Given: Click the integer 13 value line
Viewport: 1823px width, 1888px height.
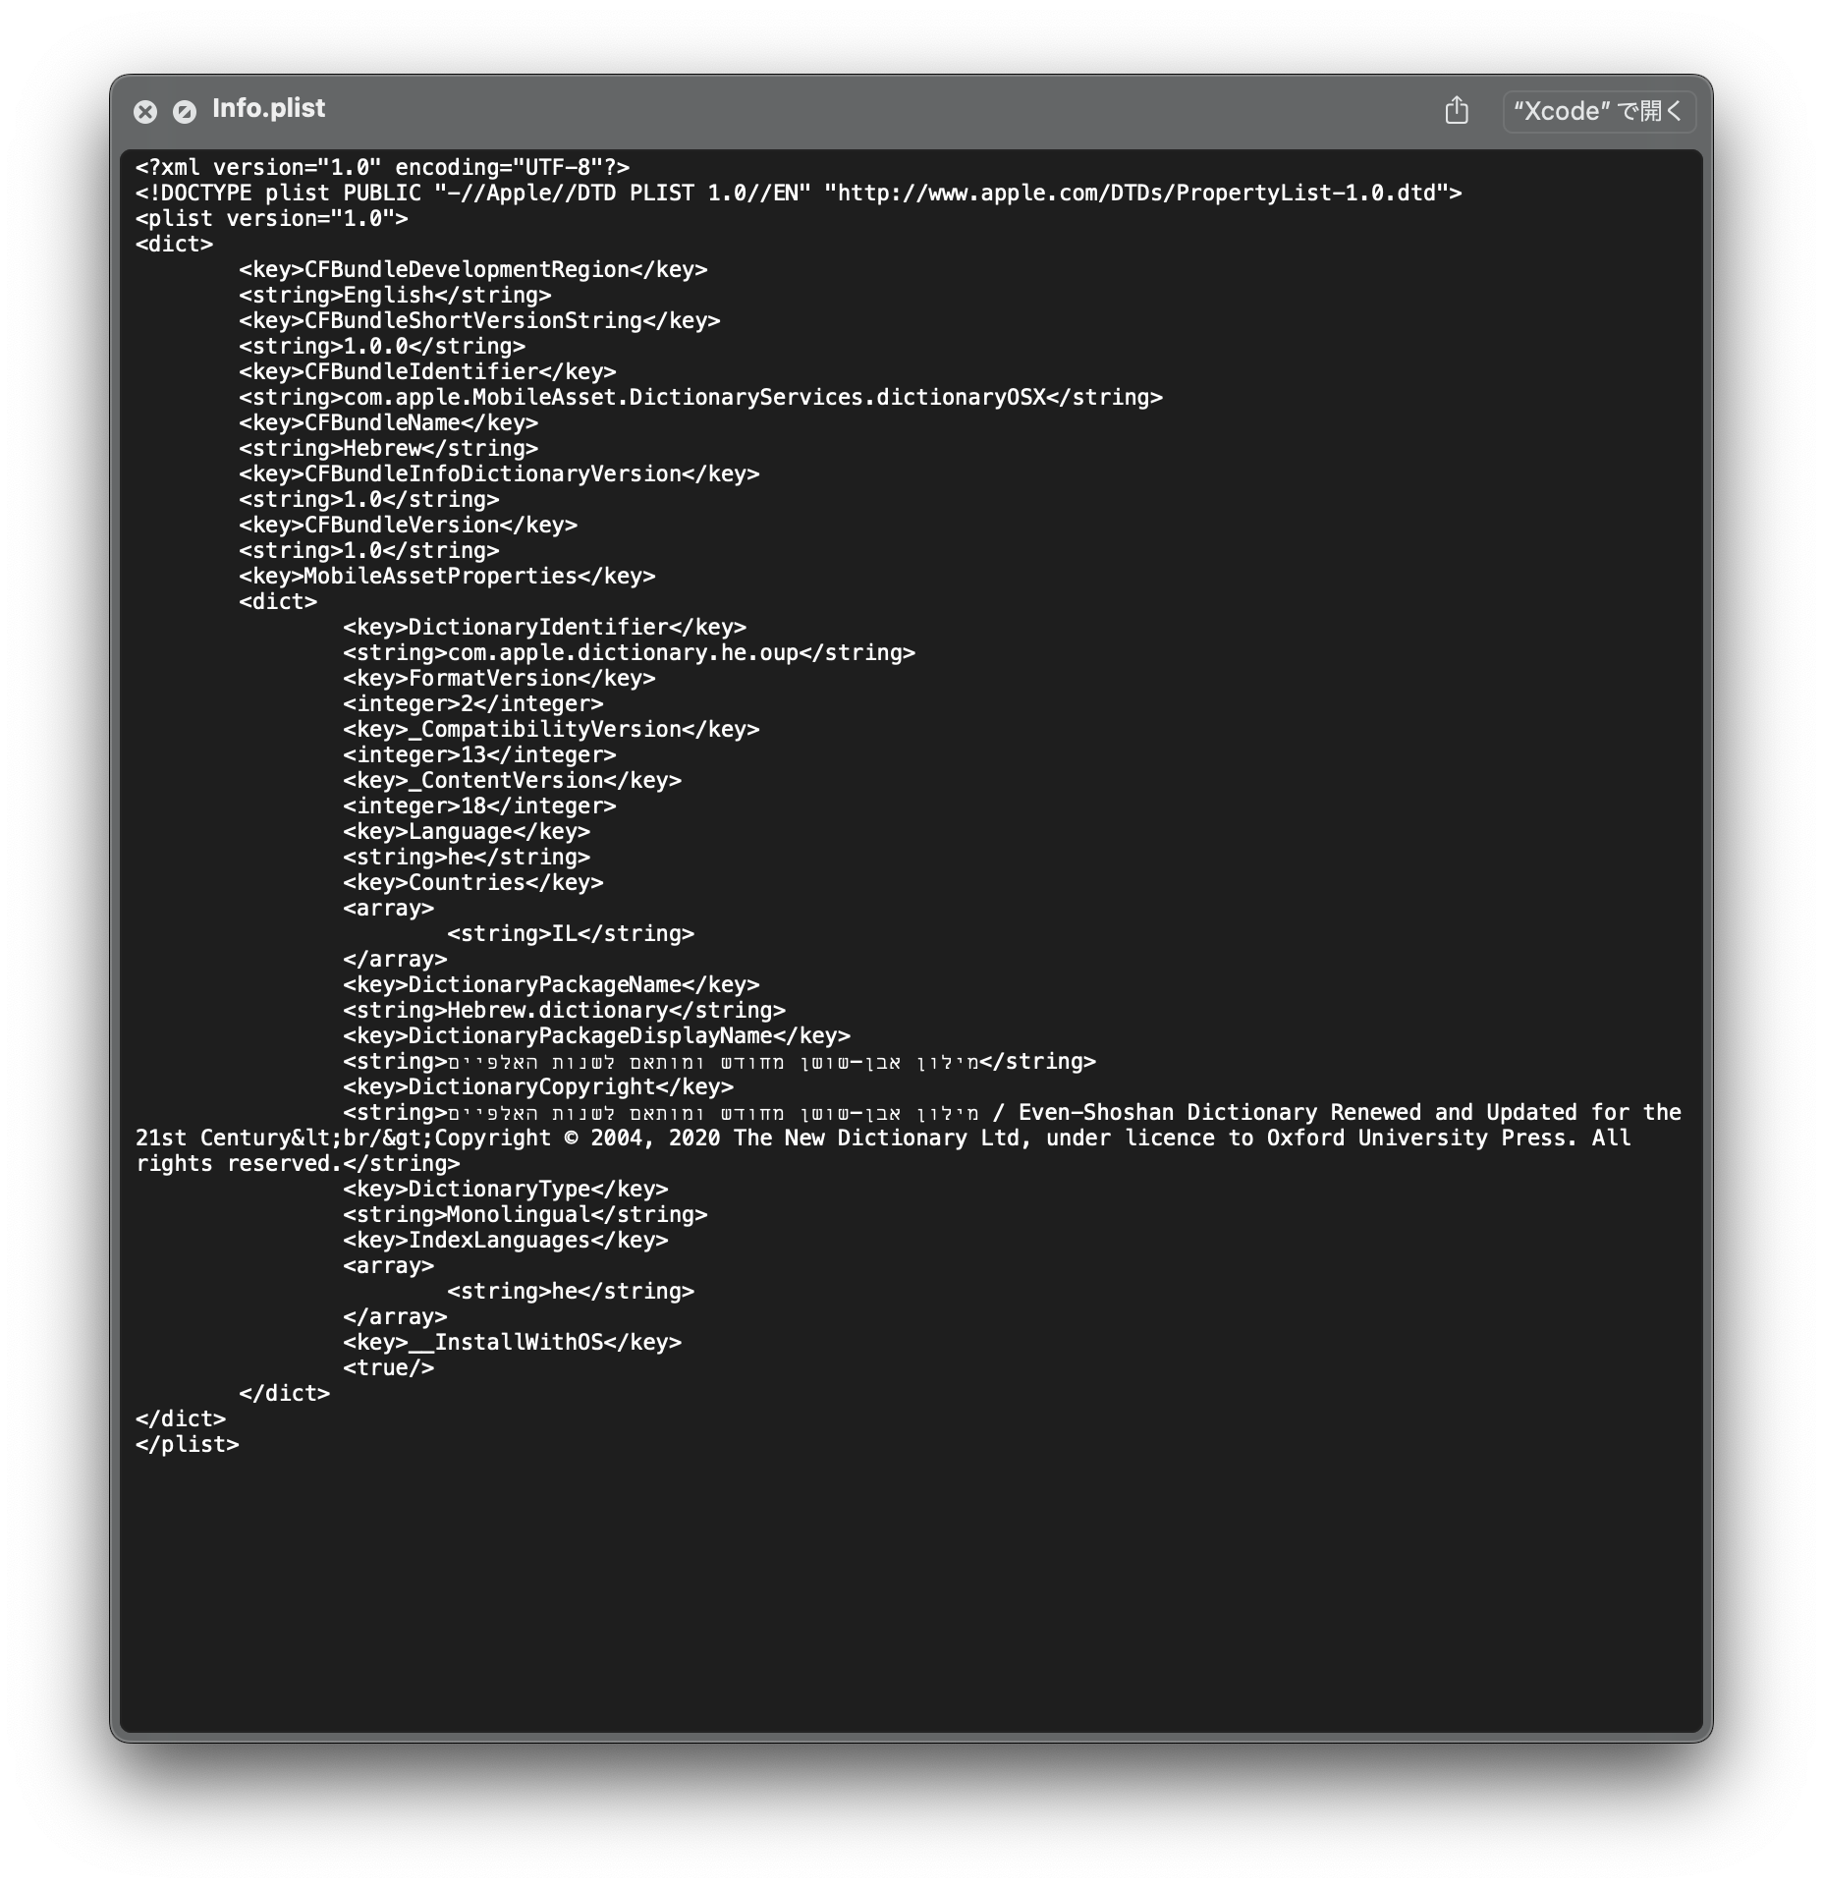Looking at the screenshot, I should [480, 754].
